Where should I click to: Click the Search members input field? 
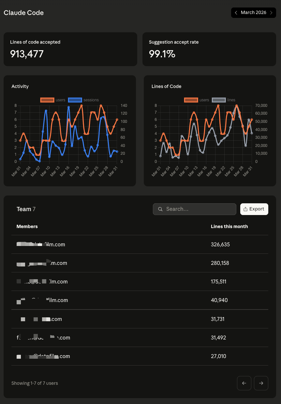pos(195,209)
